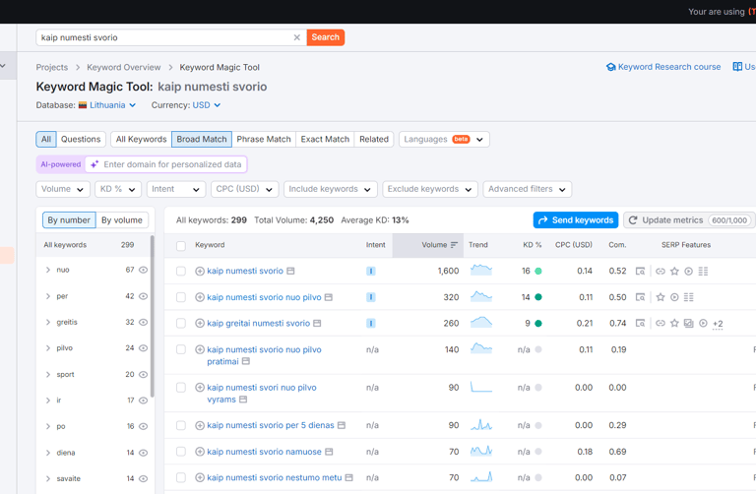Viewport: 756px width, 494px height.
Task: Check 'kaip numesti svorio namuose' row checkbox
Action: (x=181, y=452)
